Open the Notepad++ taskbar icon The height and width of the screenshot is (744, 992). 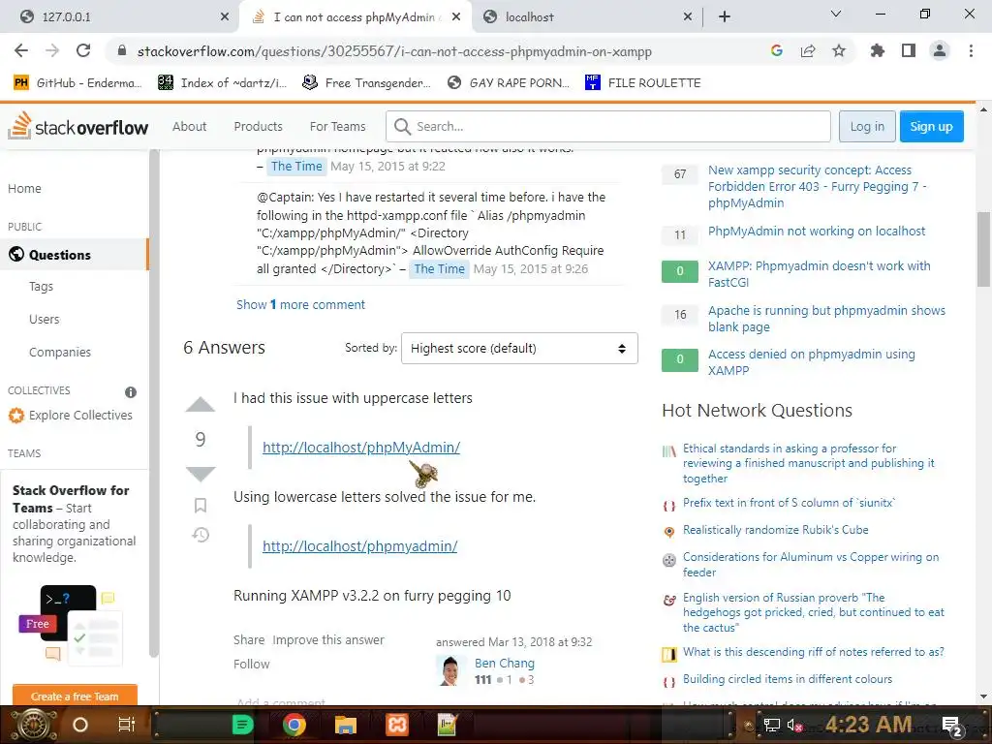pos(448,725)
